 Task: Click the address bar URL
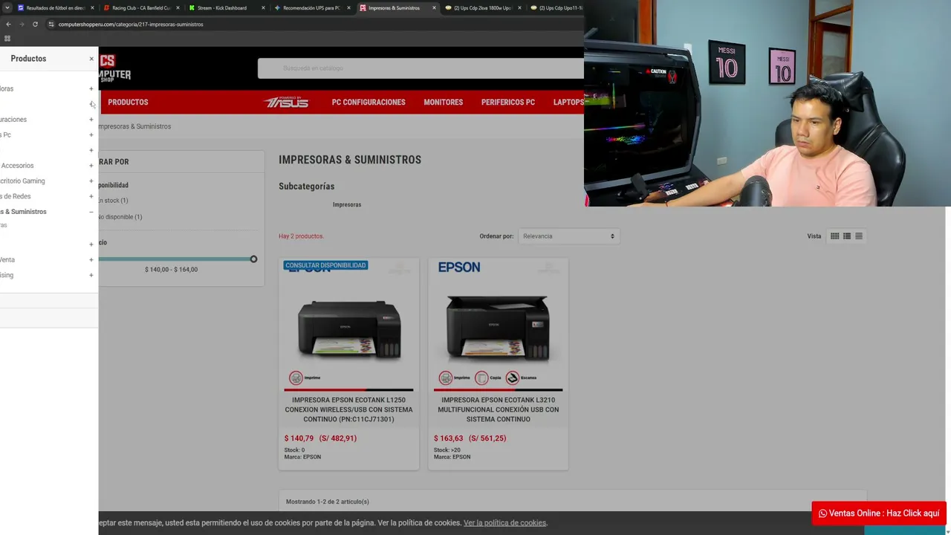tap(131, 25)
